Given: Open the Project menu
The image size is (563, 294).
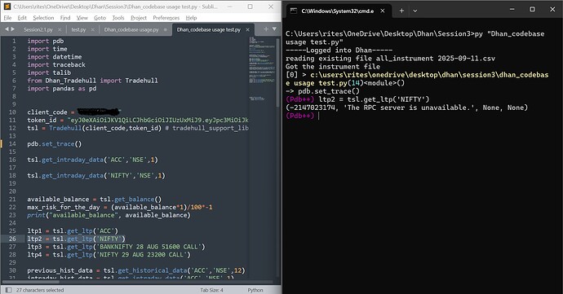Looking at the screenshot, I should [139, 18].
